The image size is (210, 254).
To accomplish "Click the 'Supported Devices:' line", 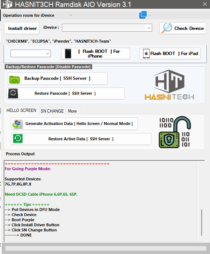I will pos(23,179).
